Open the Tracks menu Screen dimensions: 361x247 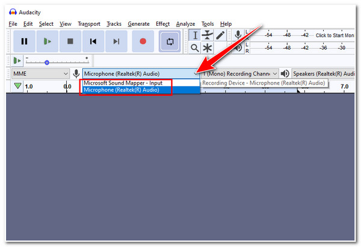[114, 24]
